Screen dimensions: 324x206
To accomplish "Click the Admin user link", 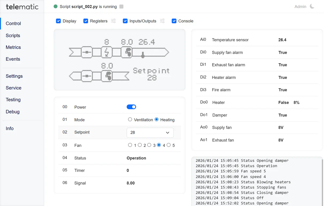I will pos(300,7).
